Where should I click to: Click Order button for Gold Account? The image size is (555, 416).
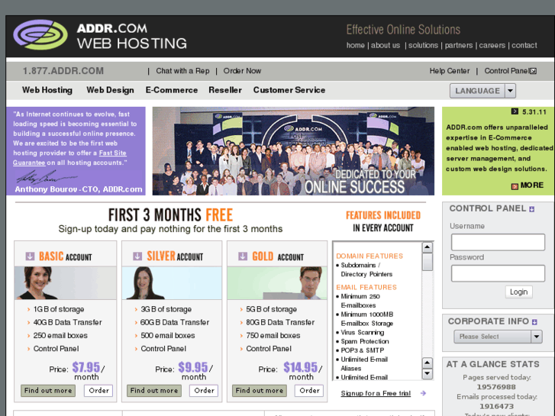(309, 391)
